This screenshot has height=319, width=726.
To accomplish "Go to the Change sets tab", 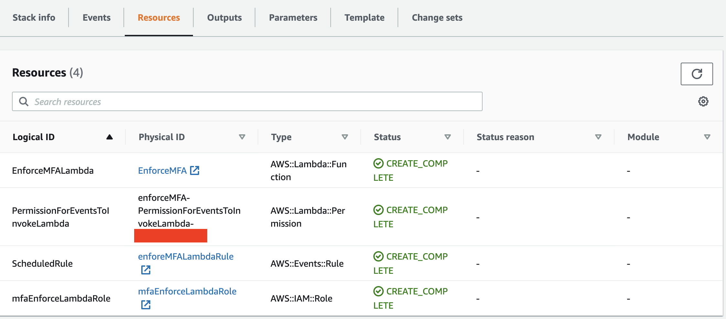I will (437, 18).
